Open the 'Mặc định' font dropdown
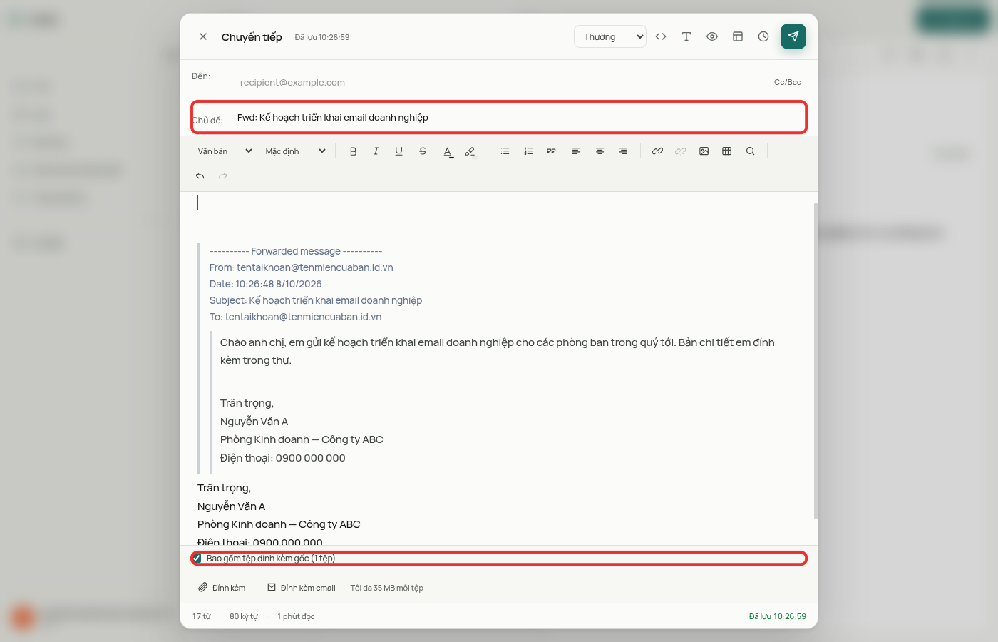This screenshot has height=642, width=998. coord(295,151)
